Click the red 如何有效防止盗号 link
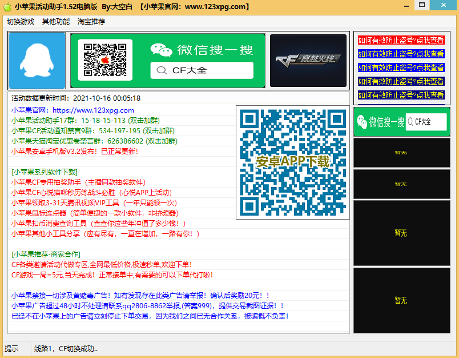459x358 pixels. coord(401,40)
